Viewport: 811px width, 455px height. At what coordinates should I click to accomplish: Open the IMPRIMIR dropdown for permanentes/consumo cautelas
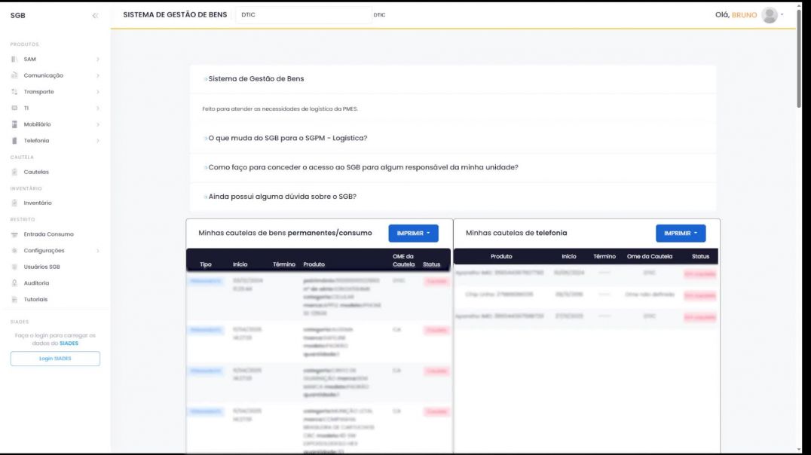coord(413,234)
